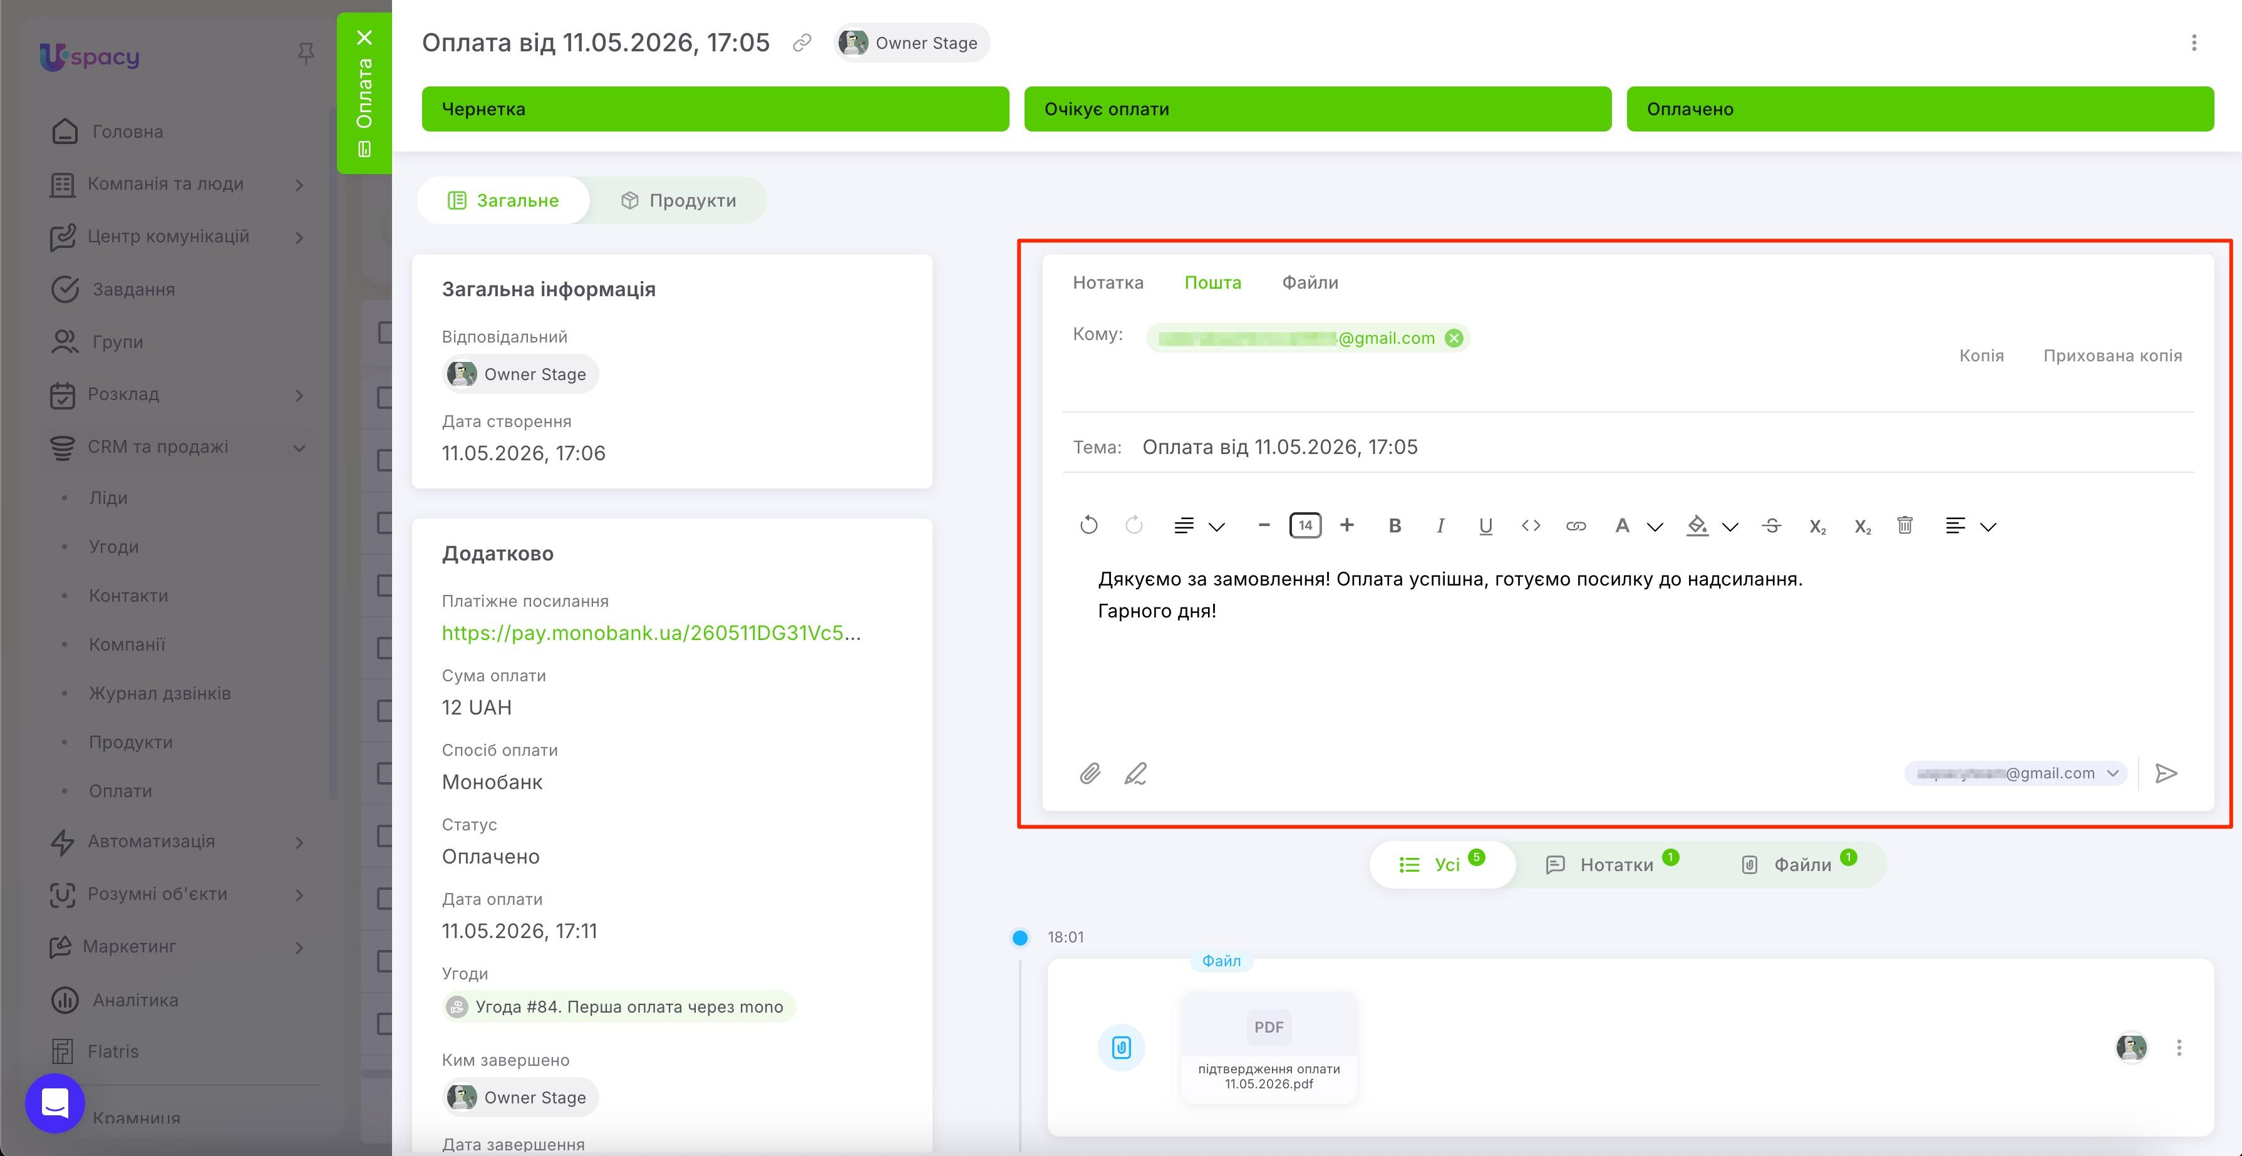Decrease font size with minus icon
Viewport: 2242px width, 1156px height.
1264,525
